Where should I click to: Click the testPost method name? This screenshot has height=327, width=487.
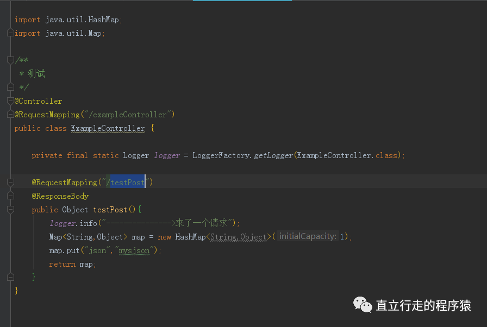pos(110,210)
